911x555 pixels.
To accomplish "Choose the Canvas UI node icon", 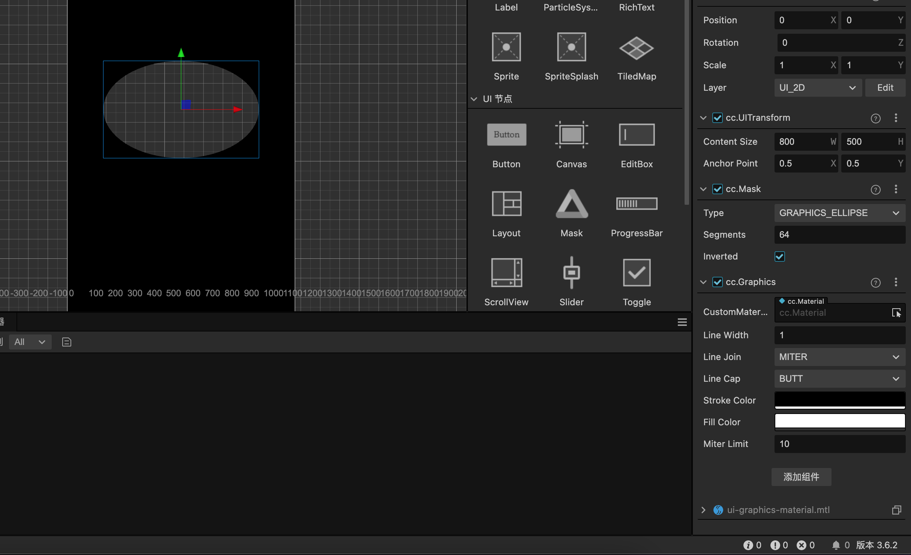I will tap(571, 135).
